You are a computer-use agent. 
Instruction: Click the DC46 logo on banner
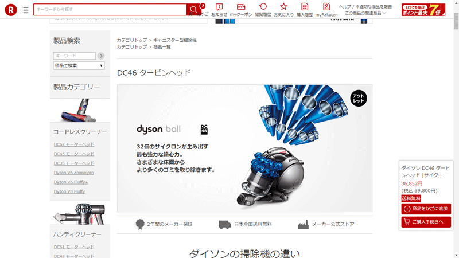coord(204,130)
